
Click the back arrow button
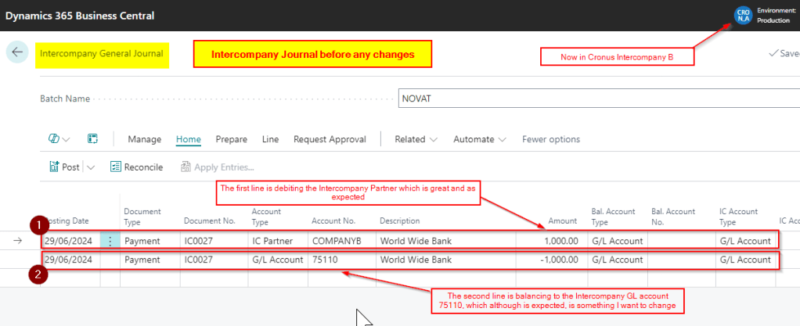pos(17,53)
